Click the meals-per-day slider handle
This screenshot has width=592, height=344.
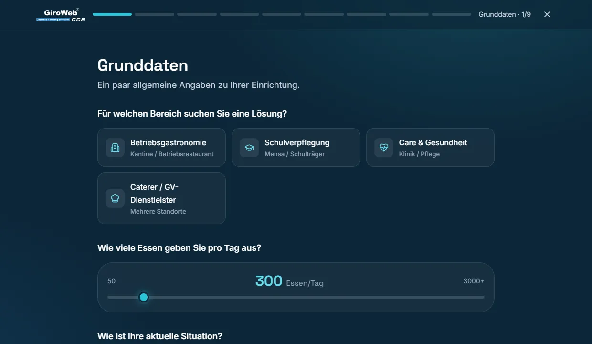click(x=144, y=297)
